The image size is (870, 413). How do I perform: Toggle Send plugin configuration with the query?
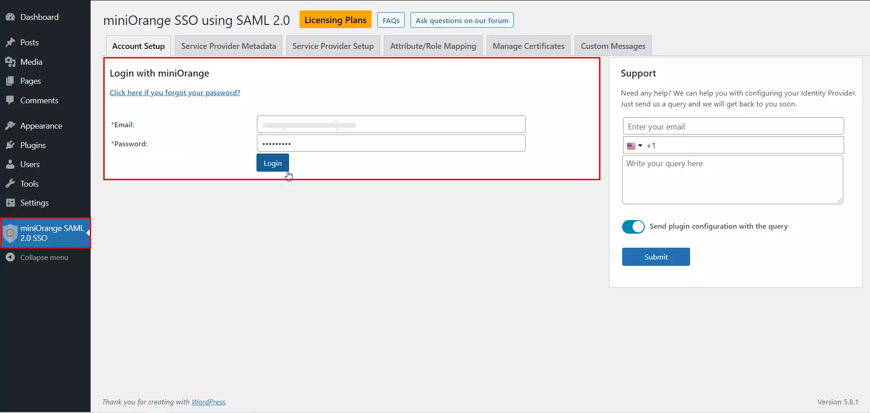633,226
